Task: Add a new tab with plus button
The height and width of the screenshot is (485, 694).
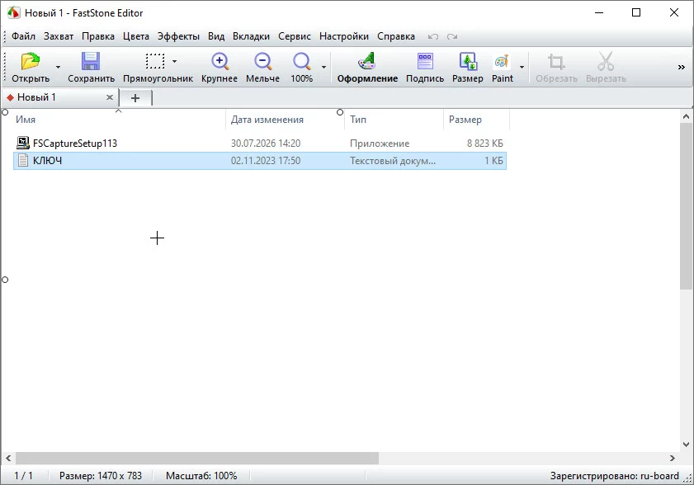Action: click(135, 98)
